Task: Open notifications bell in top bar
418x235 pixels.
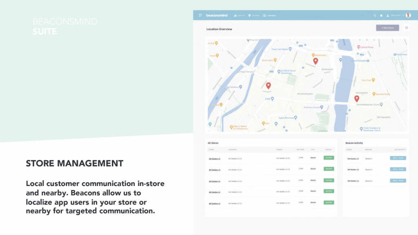Action: (x=381, y=16)
